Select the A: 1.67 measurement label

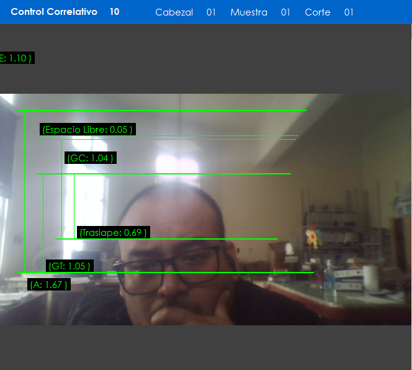click(x=48, y=284)
